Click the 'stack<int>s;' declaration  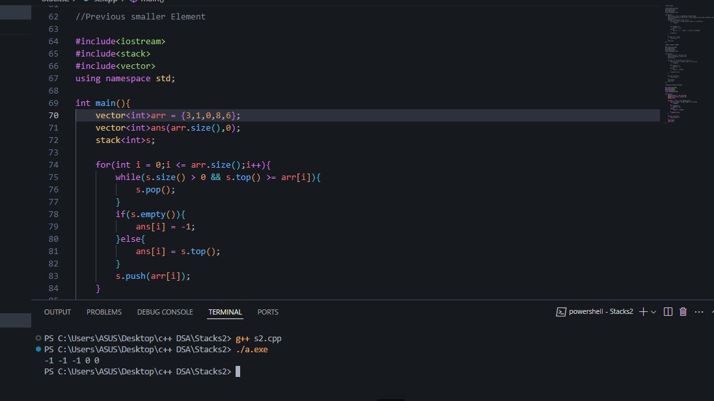(125, 140)
